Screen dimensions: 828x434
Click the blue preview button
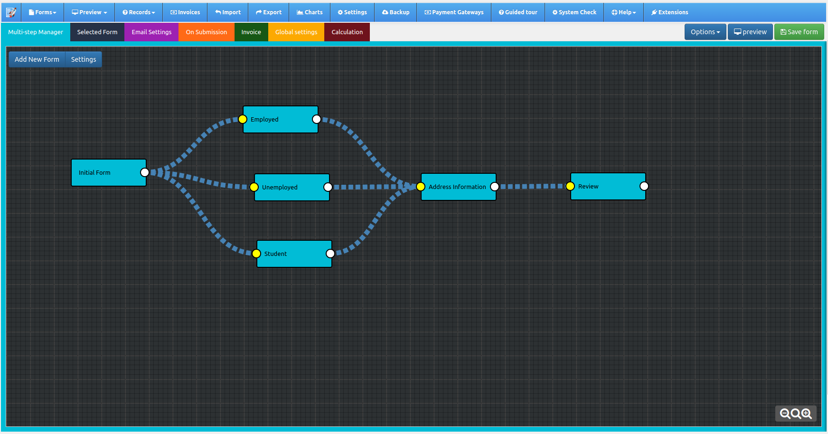pos(750,32)
